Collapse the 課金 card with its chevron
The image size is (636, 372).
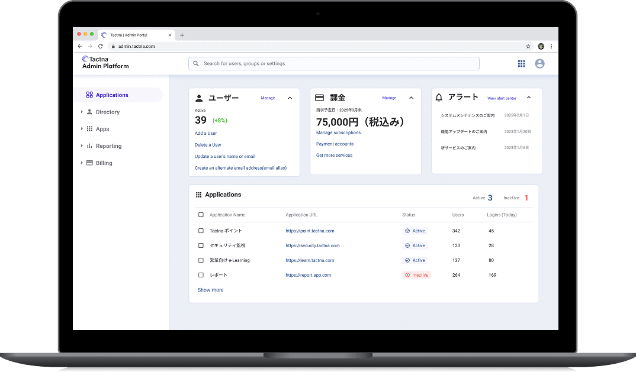tap(412, 98)
